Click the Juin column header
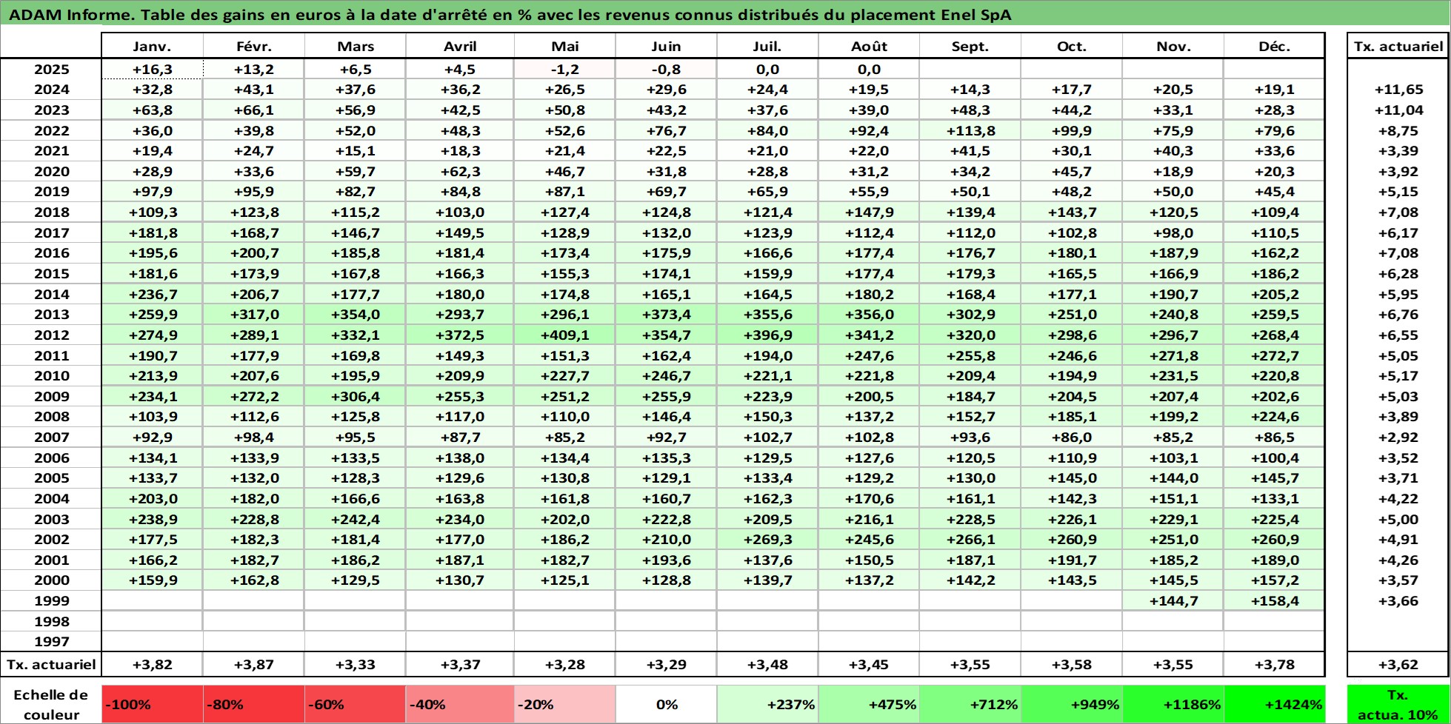1451x724 pixels. coord(666,46)
